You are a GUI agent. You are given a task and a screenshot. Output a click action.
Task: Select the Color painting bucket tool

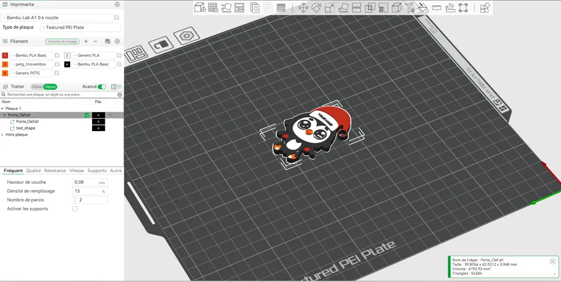pyautogui.click(x=423, y=7)
